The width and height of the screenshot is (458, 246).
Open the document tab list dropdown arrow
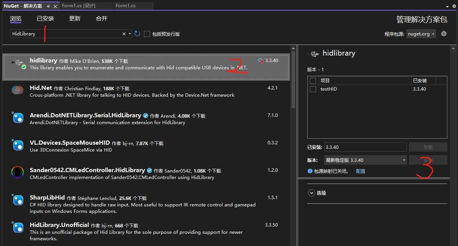click(448, 6)
